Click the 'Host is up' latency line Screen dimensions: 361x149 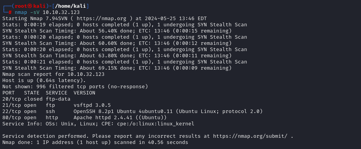click(x=44, y=80)
